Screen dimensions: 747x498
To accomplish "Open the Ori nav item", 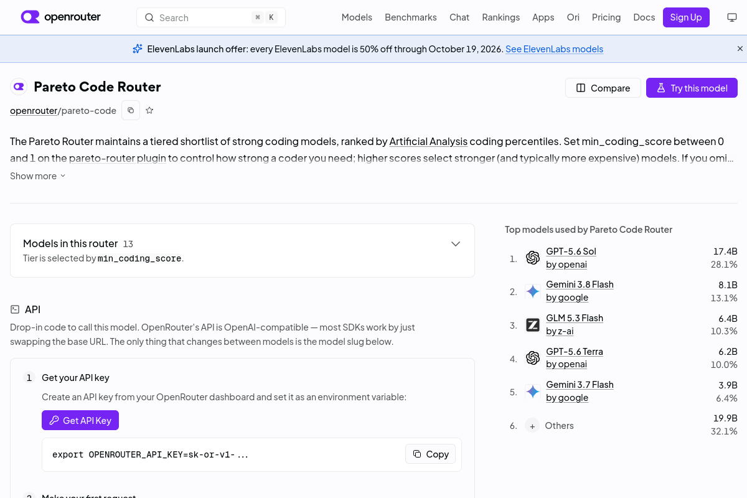I will (573, 17).
